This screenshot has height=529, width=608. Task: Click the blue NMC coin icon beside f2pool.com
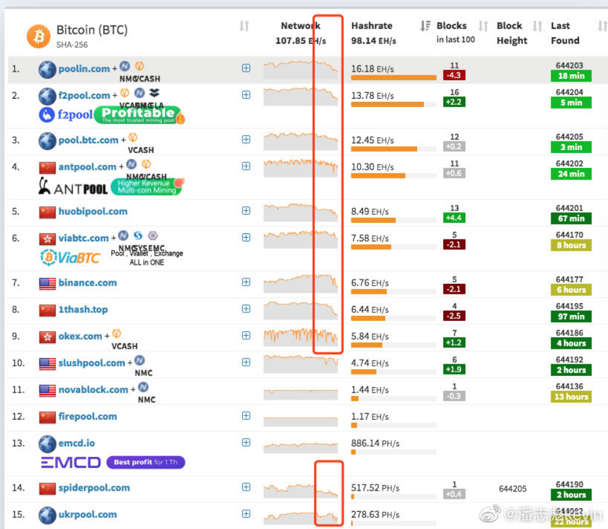coord(140,93)
